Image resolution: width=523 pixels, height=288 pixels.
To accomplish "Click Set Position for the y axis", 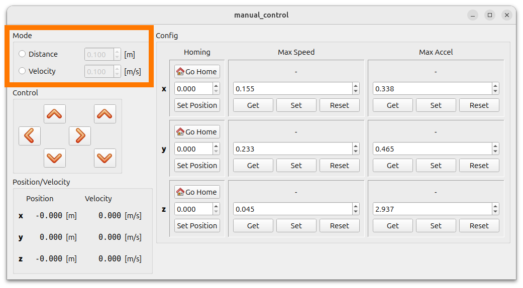I will tap(197, 166).
